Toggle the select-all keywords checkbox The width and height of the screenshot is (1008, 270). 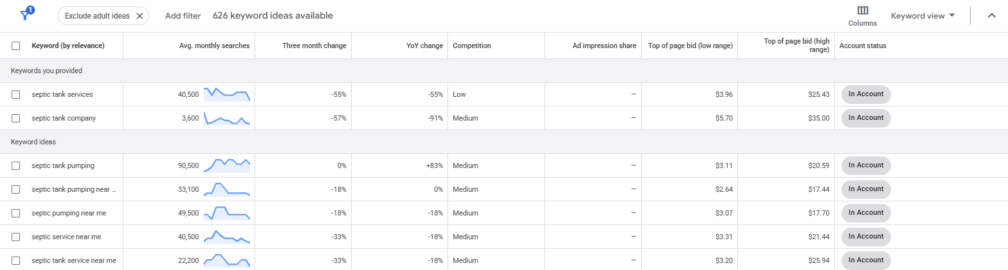(x=16, y=46)
